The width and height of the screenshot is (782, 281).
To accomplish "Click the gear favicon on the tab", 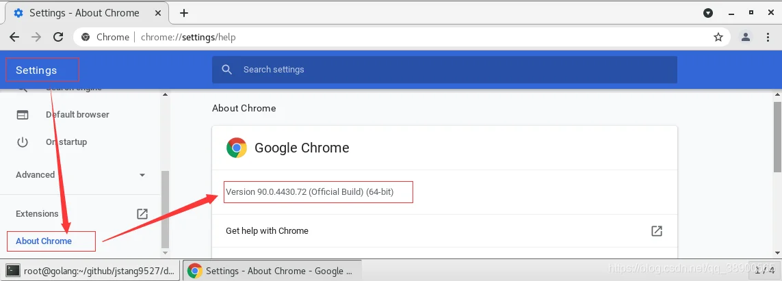I will (18, 13).
